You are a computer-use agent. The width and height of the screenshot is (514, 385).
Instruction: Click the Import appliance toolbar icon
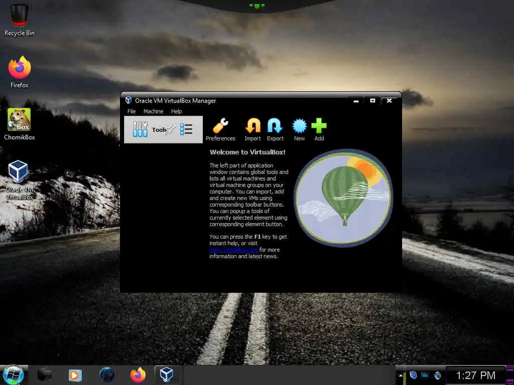pyautogui.click(x=253, y=130)
